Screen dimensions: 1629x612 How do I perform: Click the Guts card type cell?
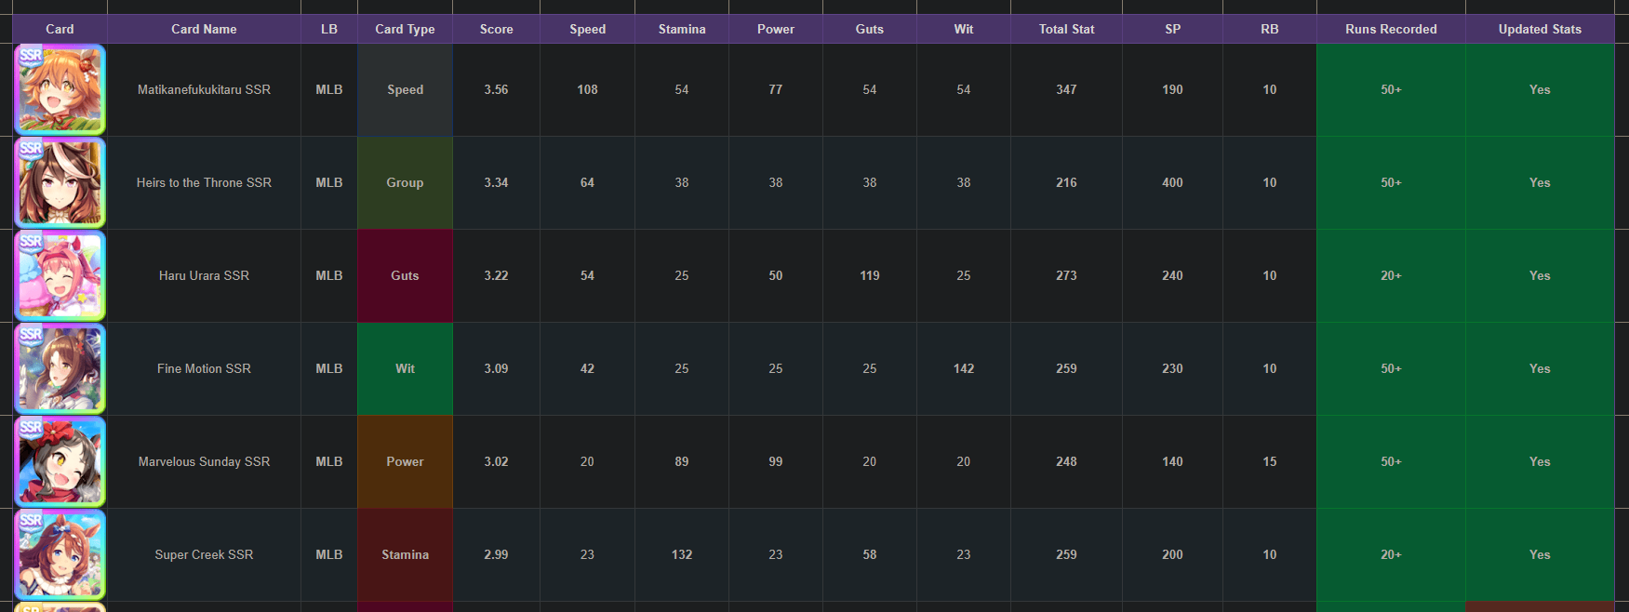click(405, 276)
